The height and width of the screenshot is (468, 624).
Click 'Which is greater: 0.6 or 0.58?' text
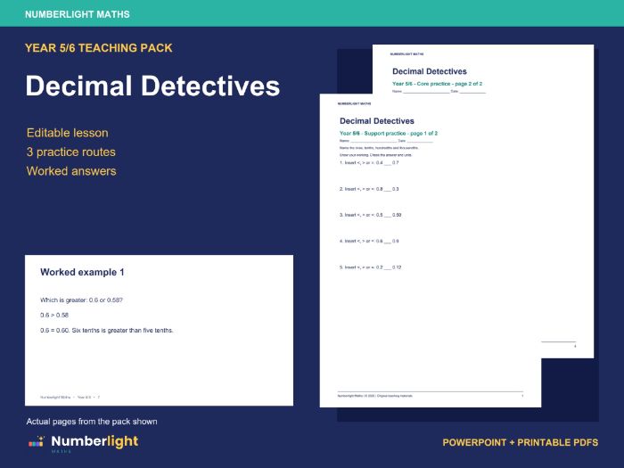pyautogui.click(x=81, y=300)
